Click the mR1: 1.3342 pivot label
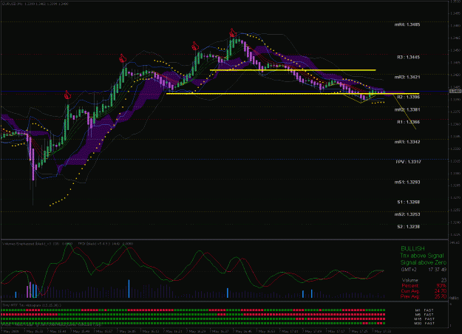This screenshot has height=334, width=462. click(407, 142)
